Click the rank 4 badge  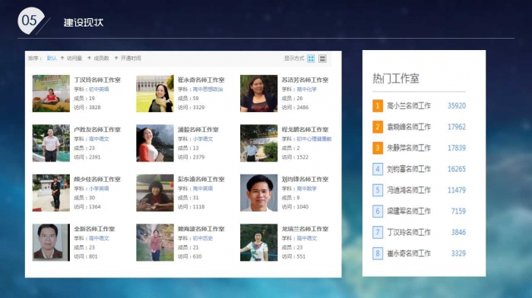point(378,168)
